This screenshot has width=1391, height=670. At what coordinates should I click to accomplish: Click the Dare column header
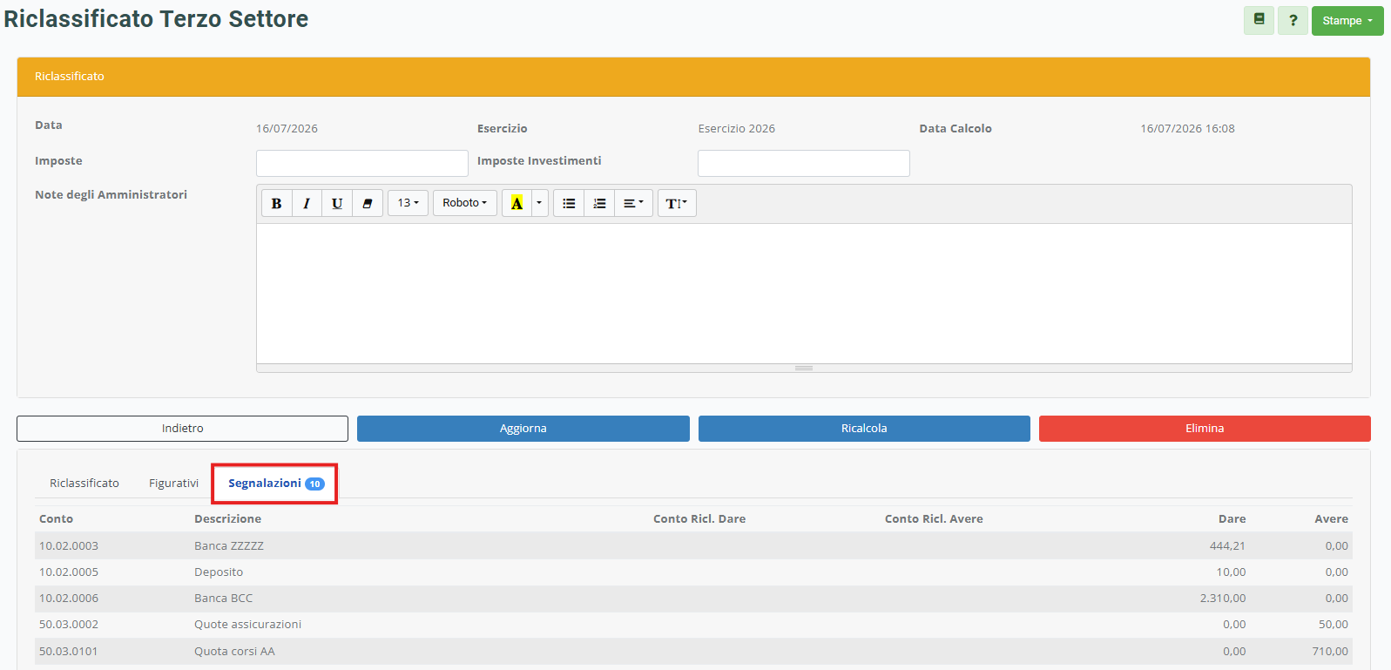[1232, 519]
